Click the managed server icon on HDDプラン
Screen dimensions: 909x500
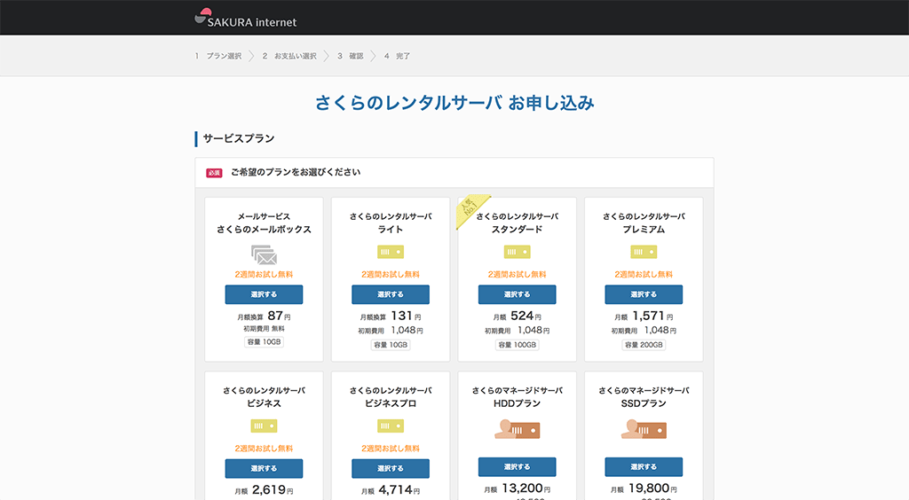518,429
